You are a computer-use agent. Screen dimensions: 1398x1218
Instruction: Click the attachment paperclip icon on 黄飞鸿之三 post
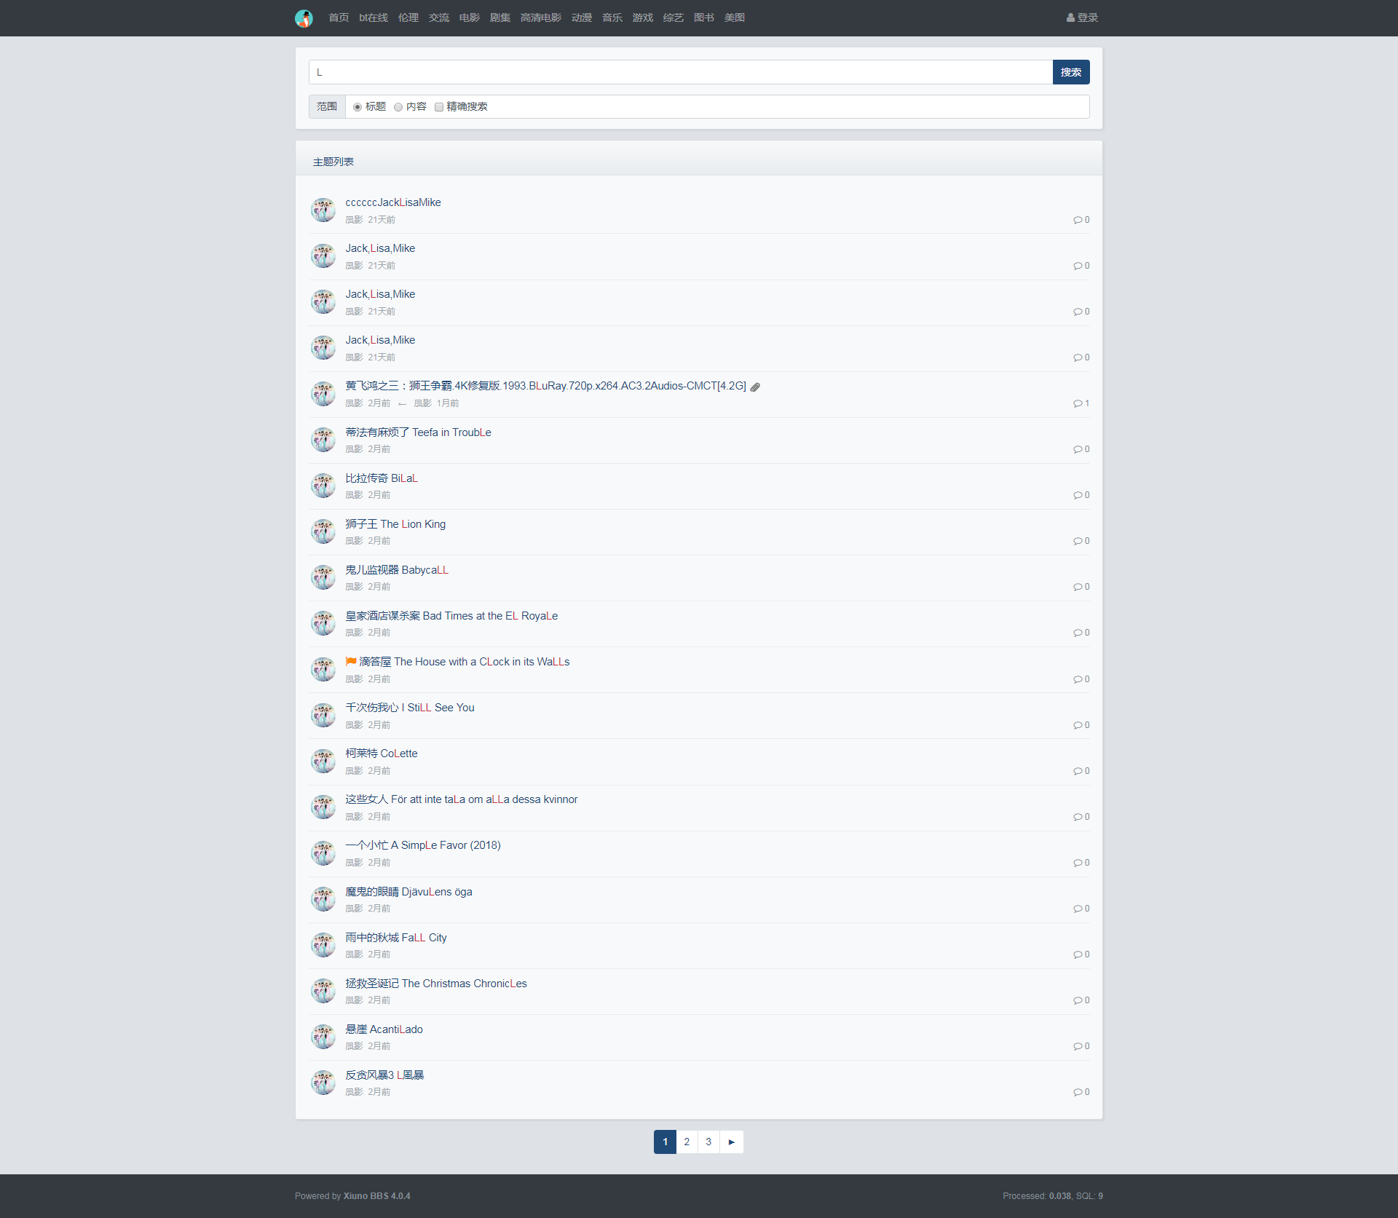[755, 387]
